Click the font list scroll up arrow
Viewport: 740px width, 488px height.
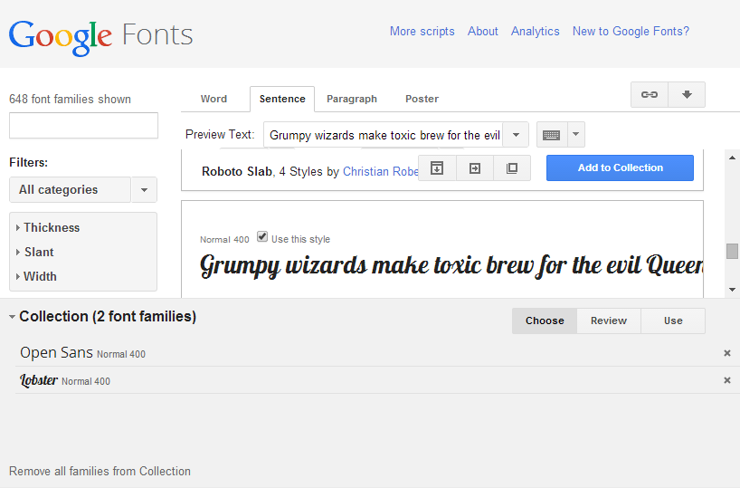[x=732, y=158]
